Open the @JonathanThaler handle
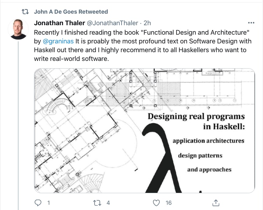263x210 pixels. (x=112, y=23)
